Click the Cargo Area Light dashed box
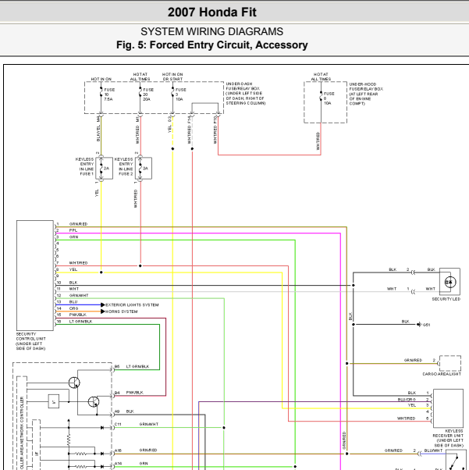Screen dimensions: 469x470 point(450,363)
